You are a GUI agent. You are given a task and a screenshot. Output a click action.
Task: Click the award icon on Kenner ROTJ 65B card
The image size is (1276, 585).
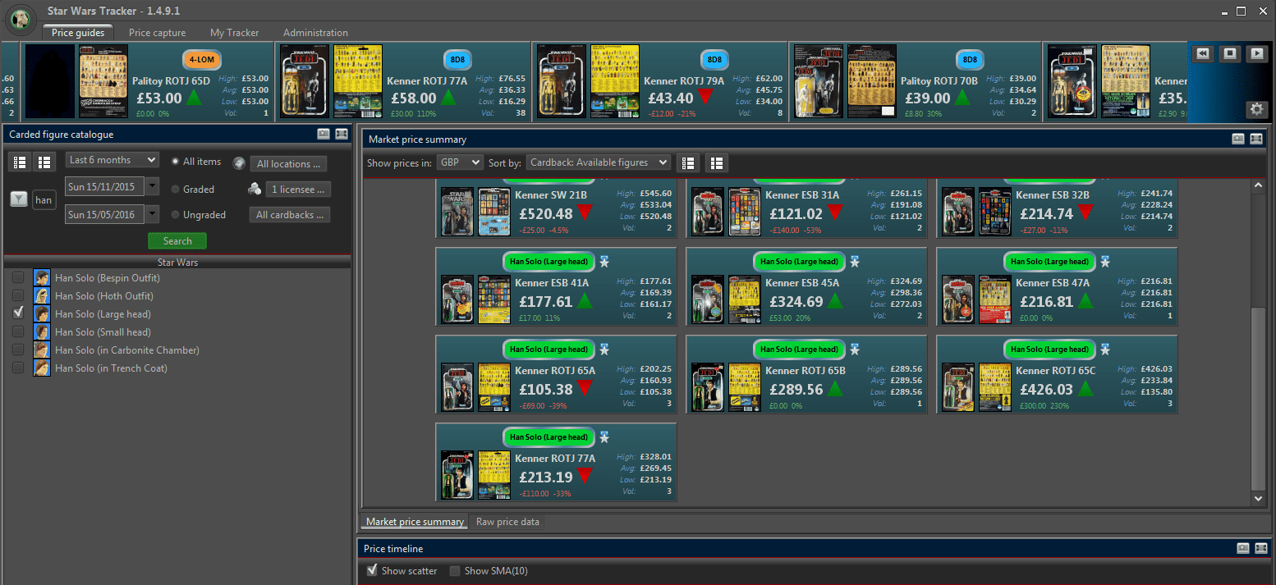[x=855, y=349]
